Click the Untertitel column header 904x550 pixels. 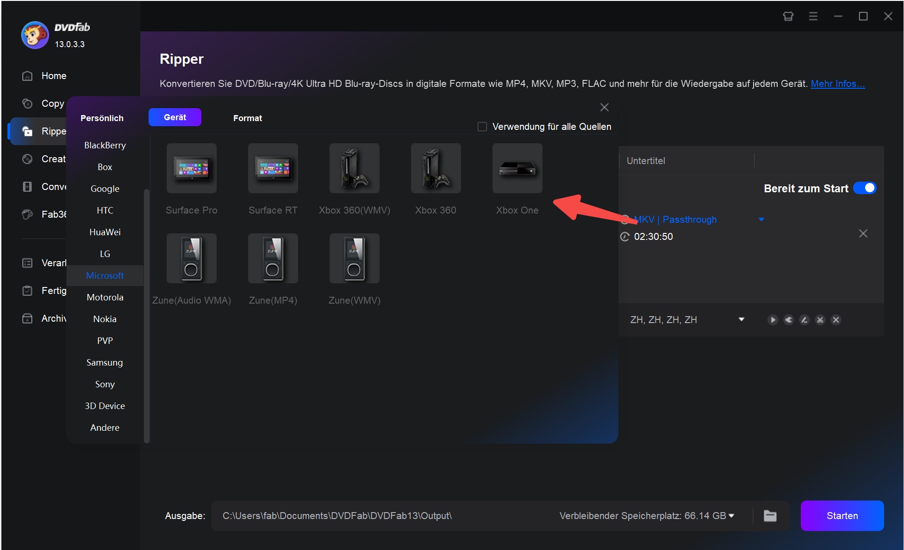(646, 161)
